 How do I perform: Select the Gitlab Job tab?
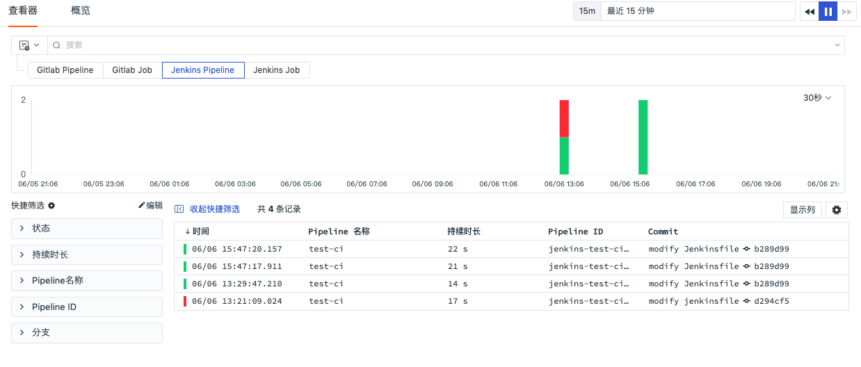[132, 70]
